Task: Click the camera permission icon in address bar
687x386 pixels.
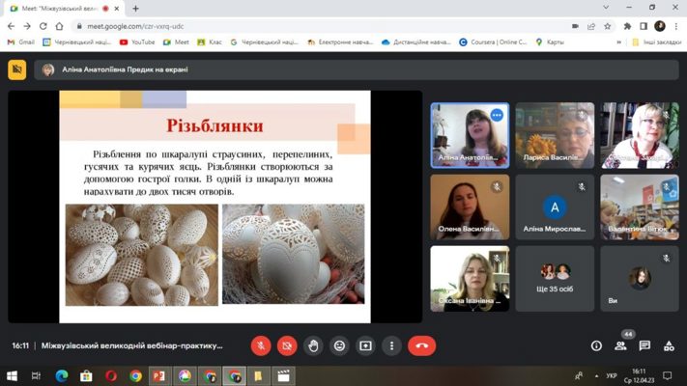Action: point(575,26)
